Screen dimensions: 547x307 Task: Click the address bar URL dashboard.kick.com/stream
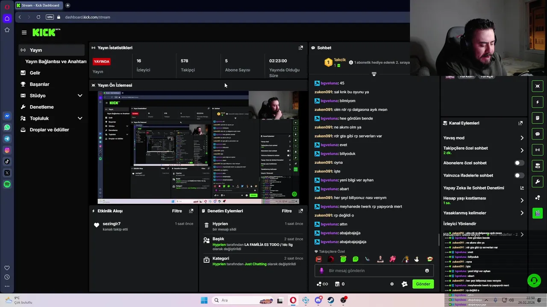[x=88, y=17]
